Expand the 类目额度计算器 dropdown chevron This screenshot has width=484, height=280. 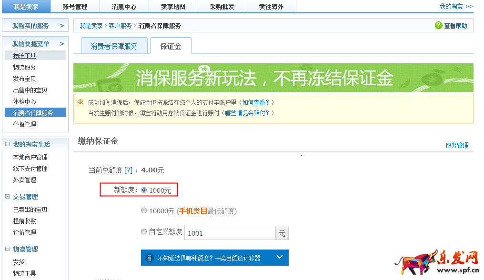tap(280, 258)
